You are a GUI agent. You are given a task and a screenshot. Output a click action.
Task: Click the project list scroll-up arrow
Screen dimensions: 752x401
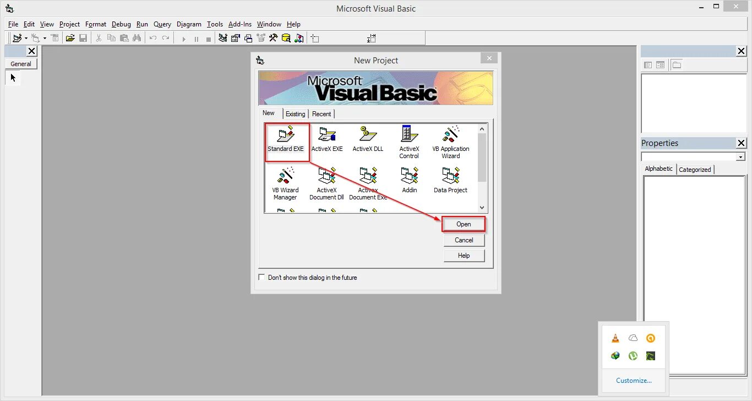click(482, 129)
